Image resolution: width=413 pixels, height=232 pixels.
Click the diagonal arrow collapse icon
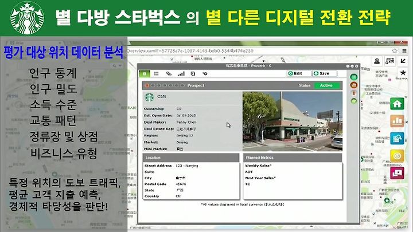(x=403, y=61)
